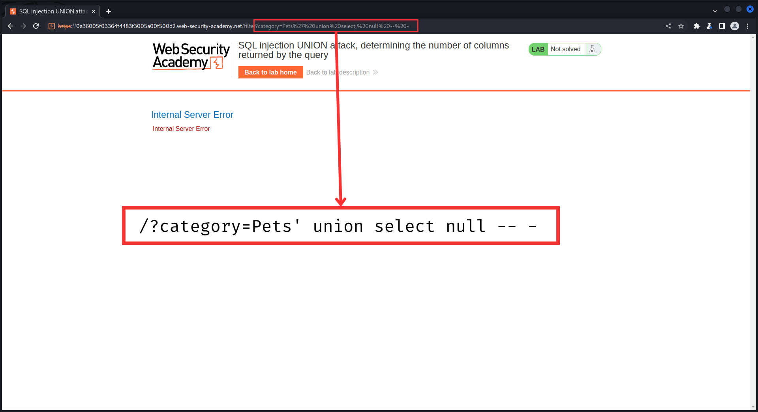Click the Back to lab home button
This screenshot has height=412, width=758.
270,72
